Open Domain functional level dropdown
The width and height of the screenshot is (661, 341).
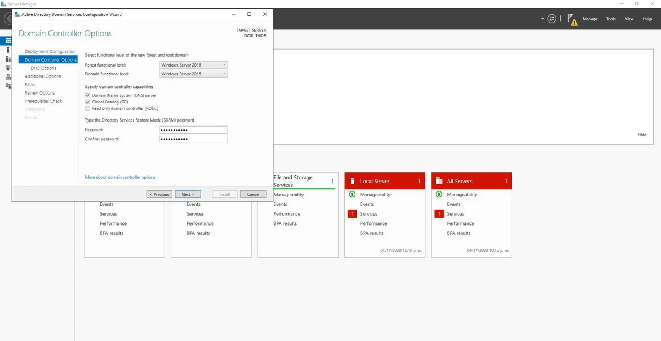click(193, 74)
